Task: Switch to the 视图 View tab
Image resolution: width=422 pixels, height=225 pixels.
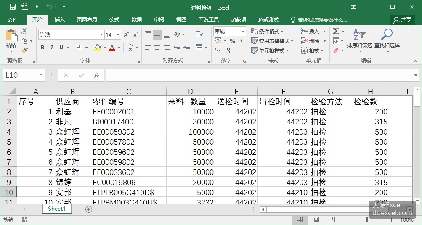Action: pos(181,20)
